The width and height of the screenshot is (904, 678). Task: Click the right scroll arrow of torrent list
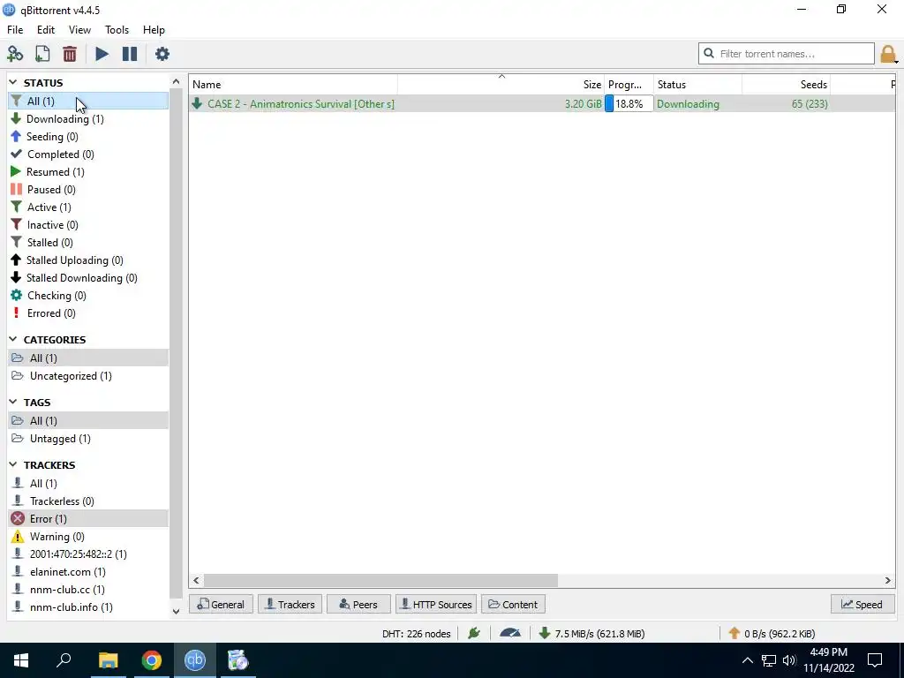tap(888, 580)
